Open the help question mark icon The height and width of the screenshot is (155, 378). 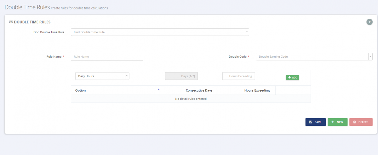coord(369,22)
